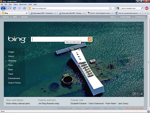This screenshot has height=113, width=150.
Task: Click the browser search bar magnifier icon
Action: [x=142, y=8]
